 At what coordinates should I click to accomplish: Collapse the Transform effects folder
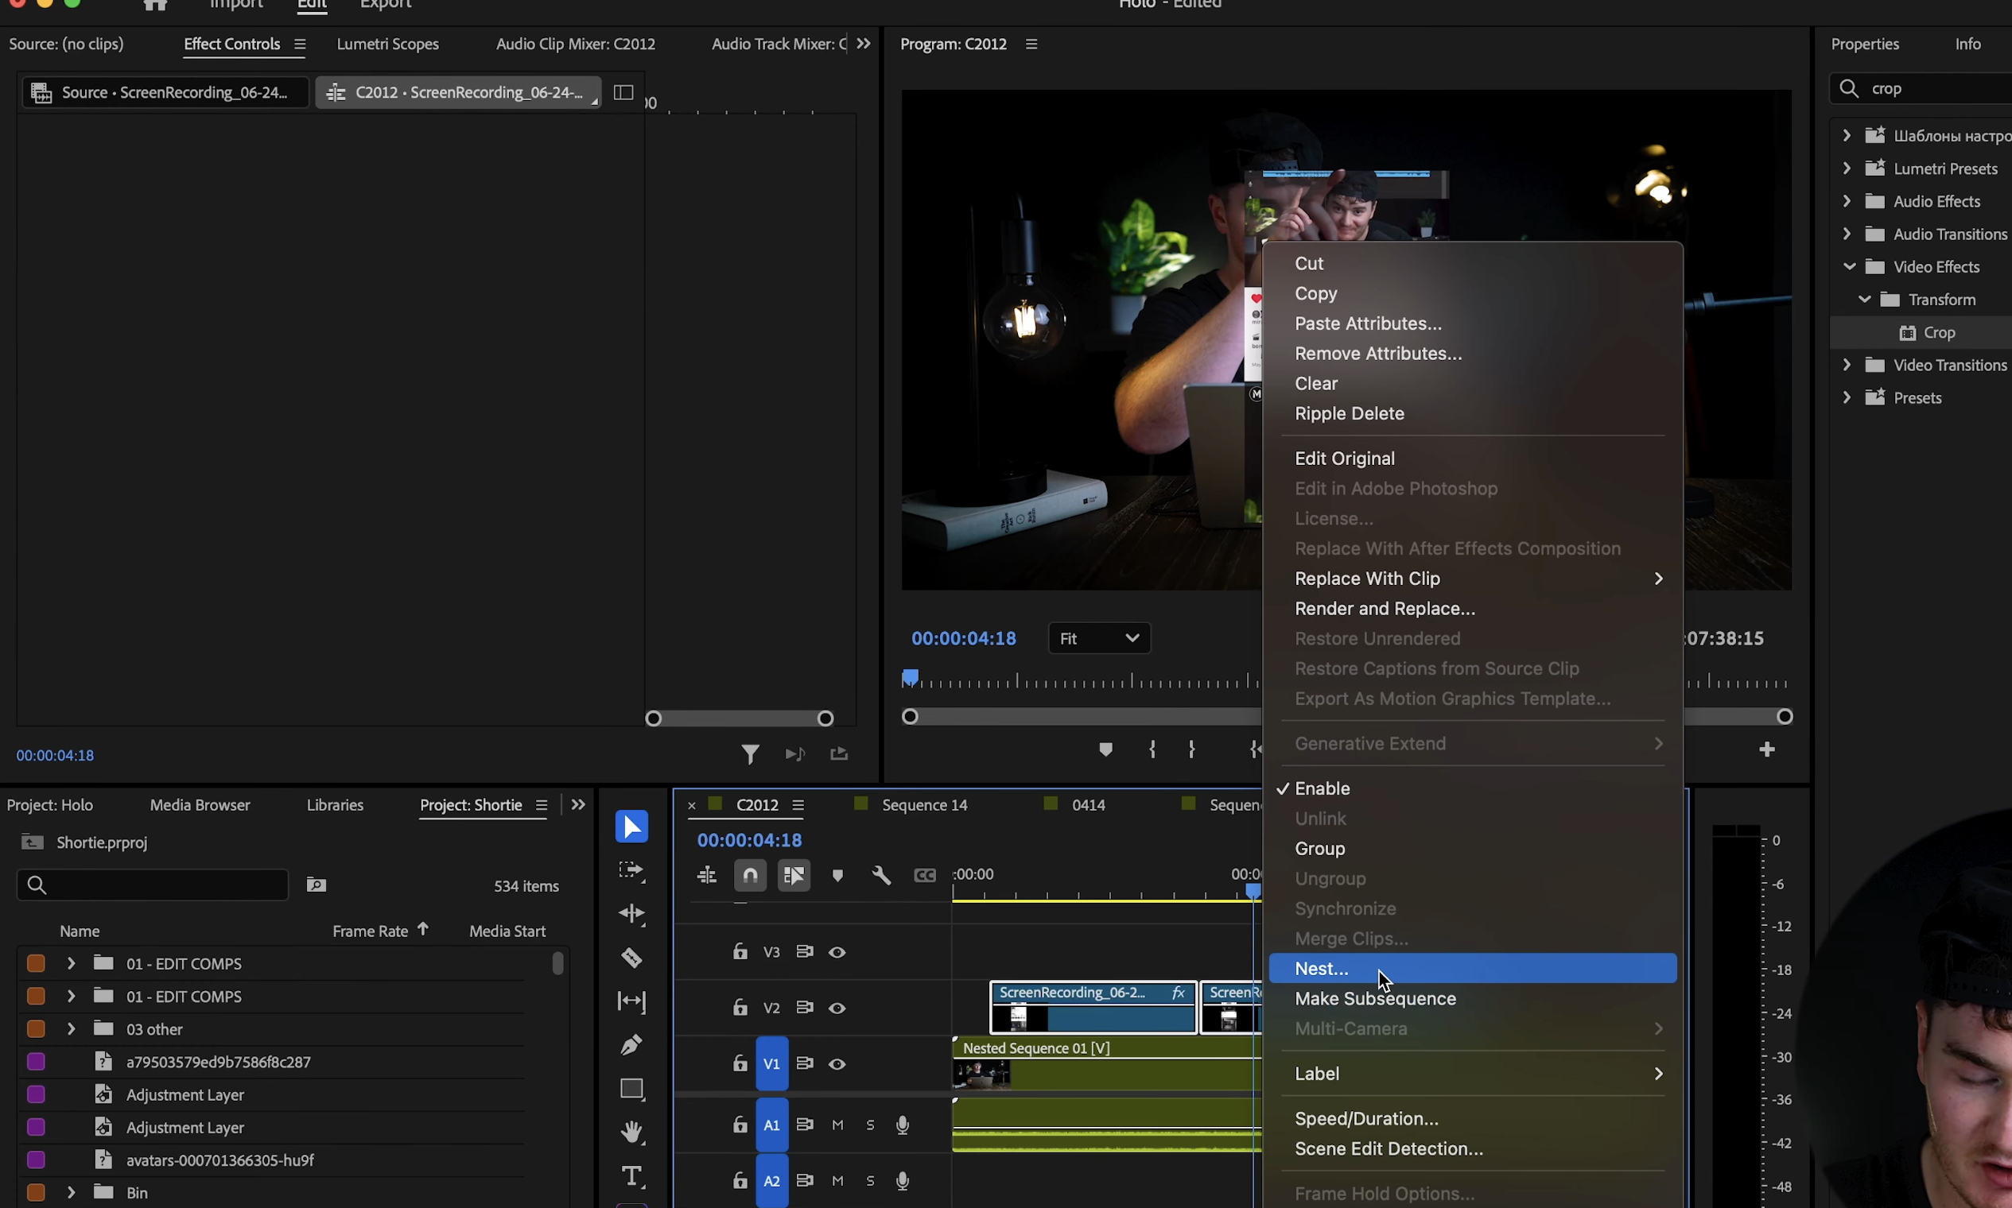tap(1865, 300)
